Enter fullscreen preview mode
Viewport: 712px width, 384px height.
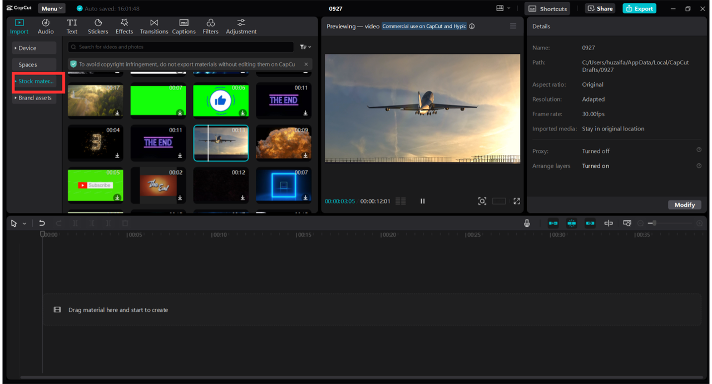517,201
